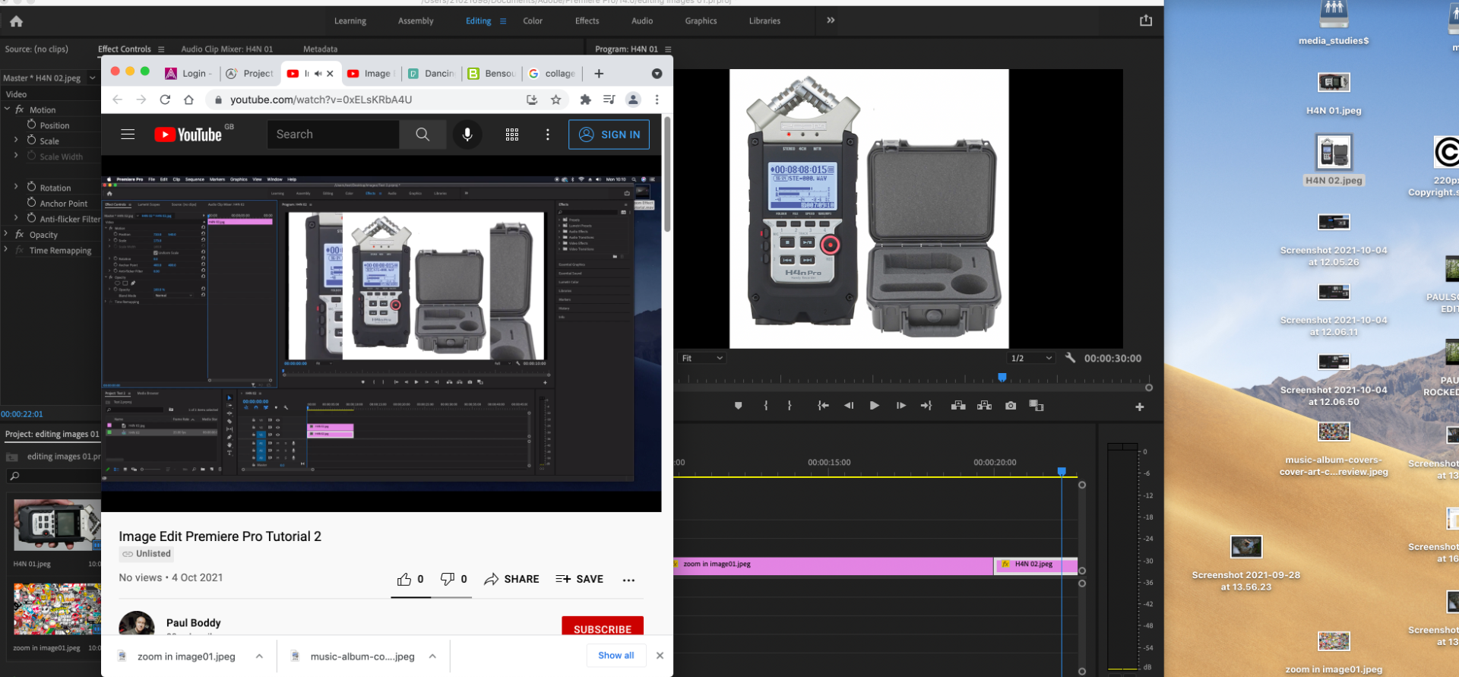The width and height of the screenshot is (1459, 677).
Task: Open Master H4N 02.jpeg clip dropdown
Action: [x=93, y=78]
